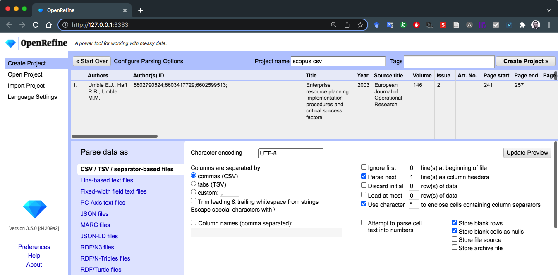Switch to Import Project
The width and height of the screenshot is (558, 275).
point(26,86)
